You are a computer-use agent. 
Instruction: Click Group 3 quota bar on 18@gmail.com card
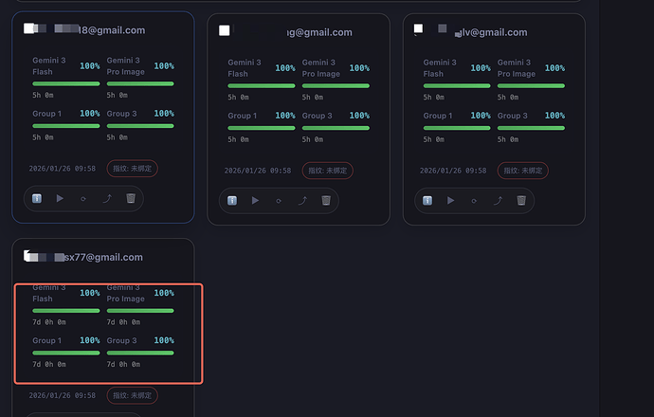pyautogui.click(x=140, y=126)
